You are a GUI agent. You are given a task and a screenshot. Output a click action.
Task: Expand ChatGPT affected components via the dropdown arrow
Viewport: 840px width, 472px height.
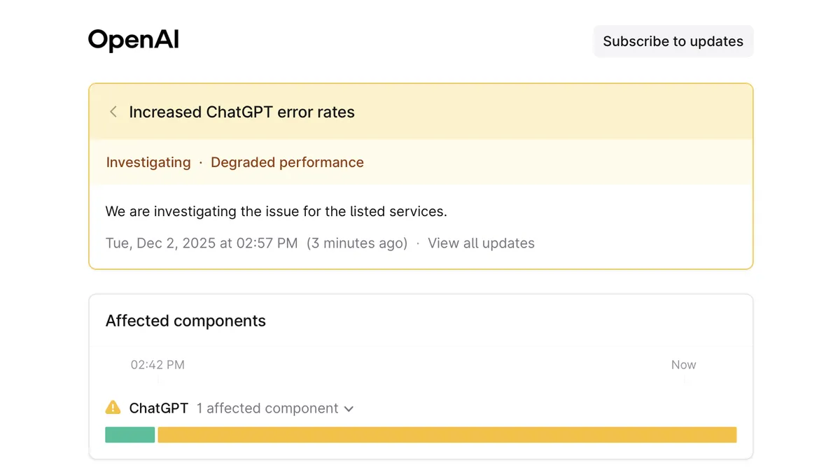[x=349, y=408]
